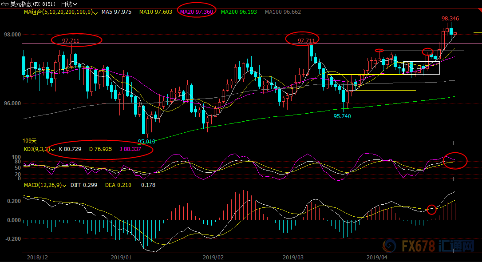Viewport: 482px width, 262px height.
Task: Expand the MA组合 indicator parameters dropdown
Action: (95, 12)
